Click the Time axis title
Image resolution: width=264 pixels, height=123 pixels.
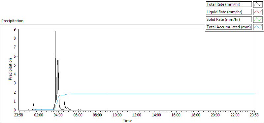pos(127,120)
